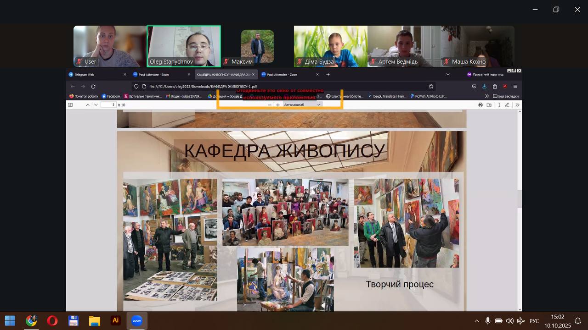The image size is (588, 330).
Task: Open a new browser tab
Action: tap(328, 75)
